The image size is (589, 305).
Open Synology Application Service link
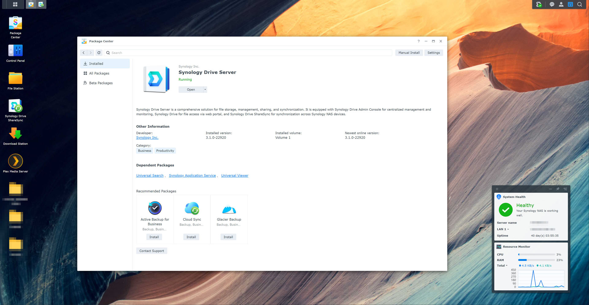click(x=192, y=176)
